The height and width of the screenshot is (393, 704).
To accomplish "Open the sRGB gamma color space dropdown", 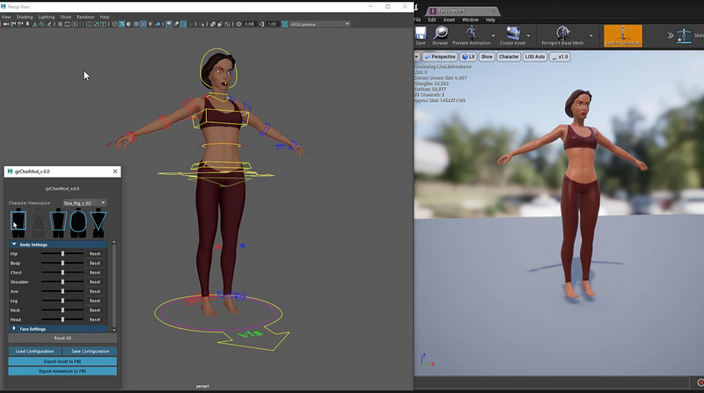I will click(317, 24).
